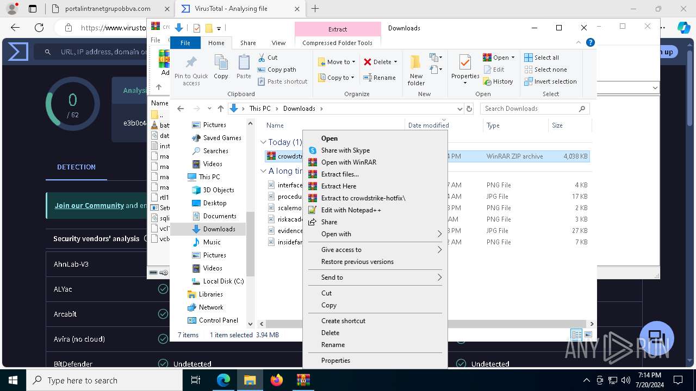Click the Search Downloads field
Image resolution: width=696 pixels, height=391 pixels.
point(535,109)
